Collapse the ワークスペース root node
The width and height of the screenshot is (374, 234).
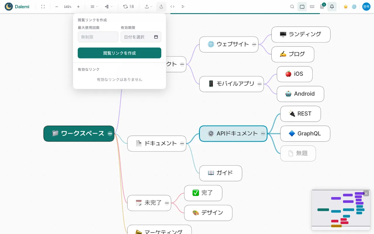coord(110,133)
